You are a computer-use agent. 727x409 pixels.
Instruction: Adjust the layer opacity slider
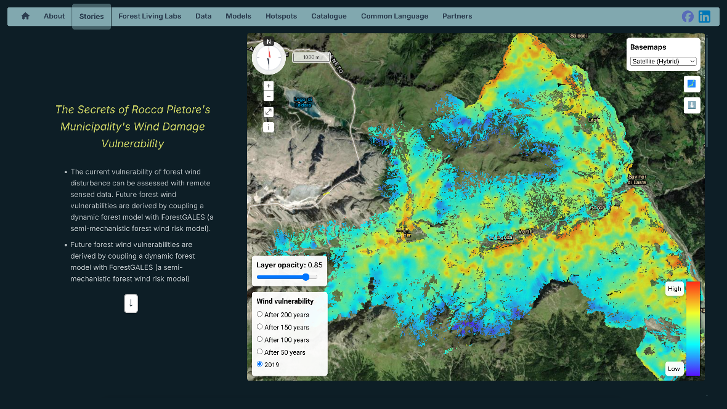click(287, 277)
